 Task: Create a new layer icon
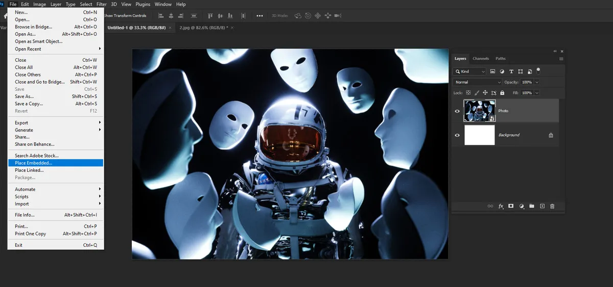click(x=543, y=206)
